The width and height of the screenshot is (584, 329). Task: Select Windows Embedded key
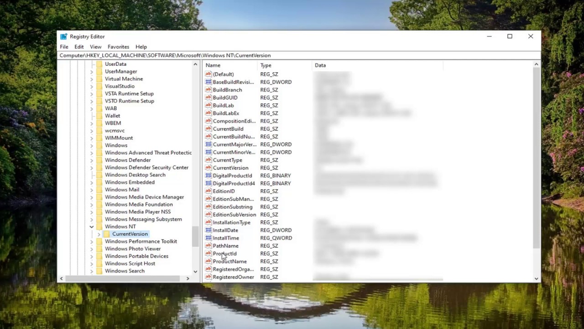[x=130, y=182]
